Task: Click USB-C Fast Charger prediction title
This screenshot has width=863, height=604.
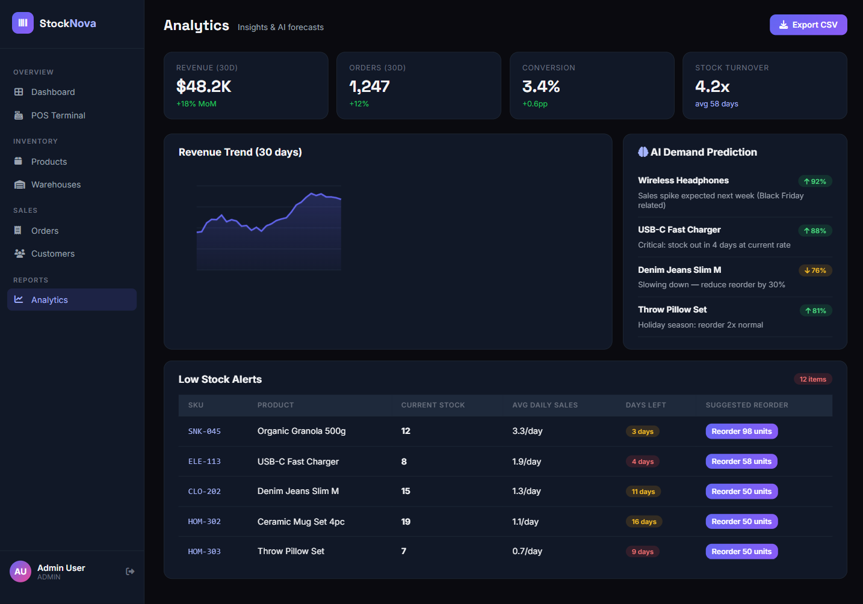Action: tap(679, 230)
